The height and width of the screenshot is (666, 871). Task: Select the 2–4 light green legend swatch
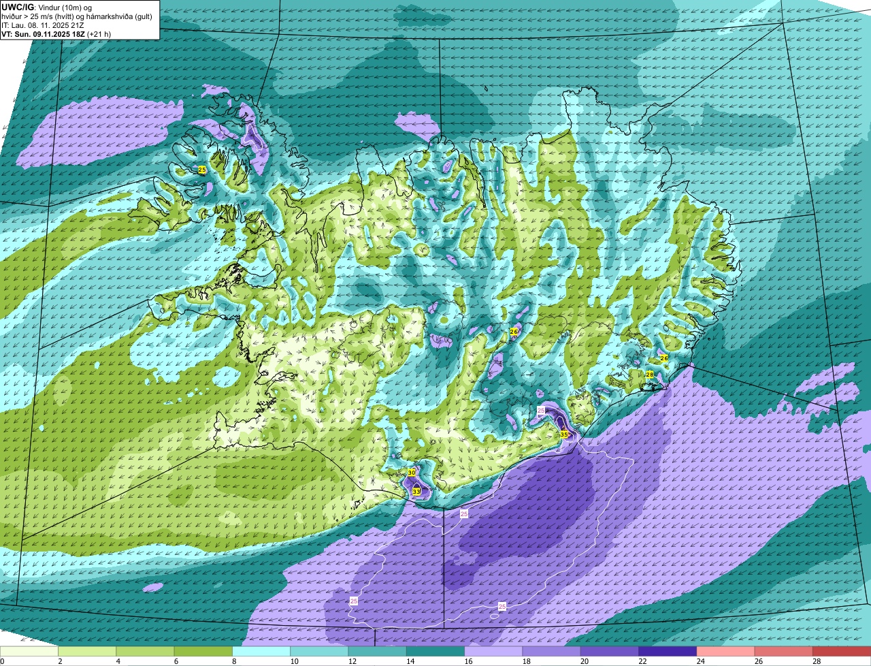click(x=87, y=652)
